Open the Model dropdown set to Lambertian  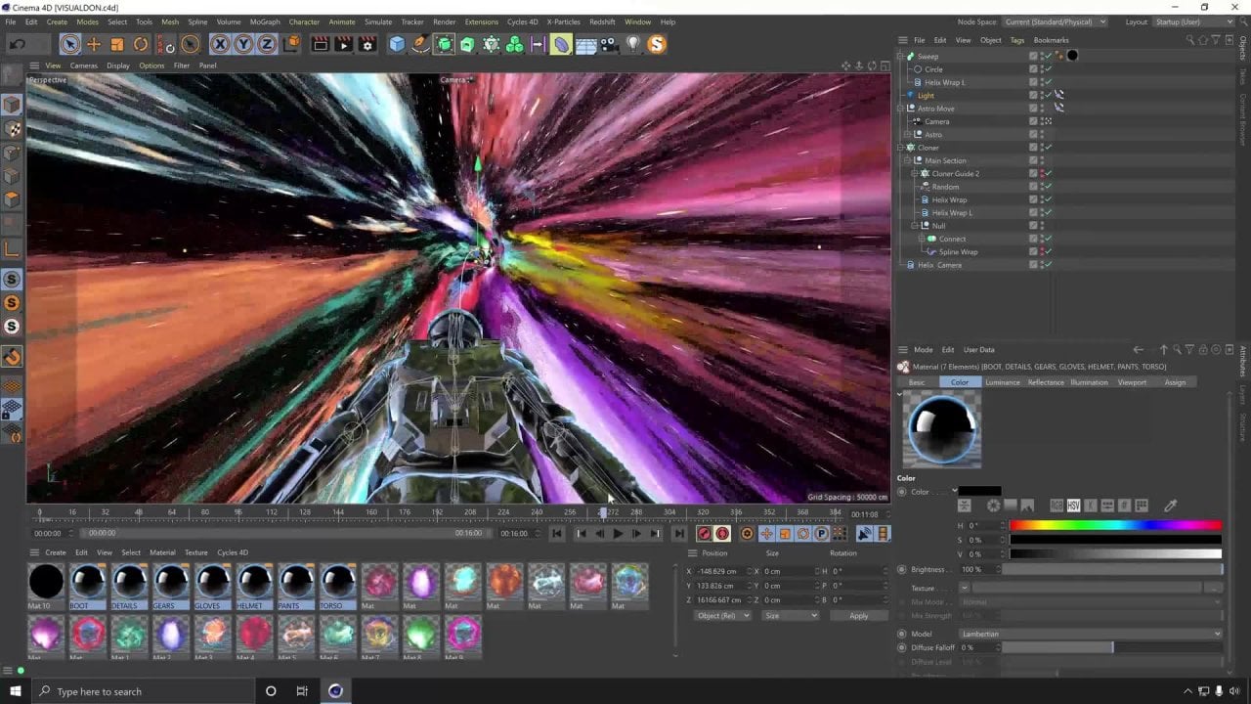pyautogui.click(x=1090, y=634)
